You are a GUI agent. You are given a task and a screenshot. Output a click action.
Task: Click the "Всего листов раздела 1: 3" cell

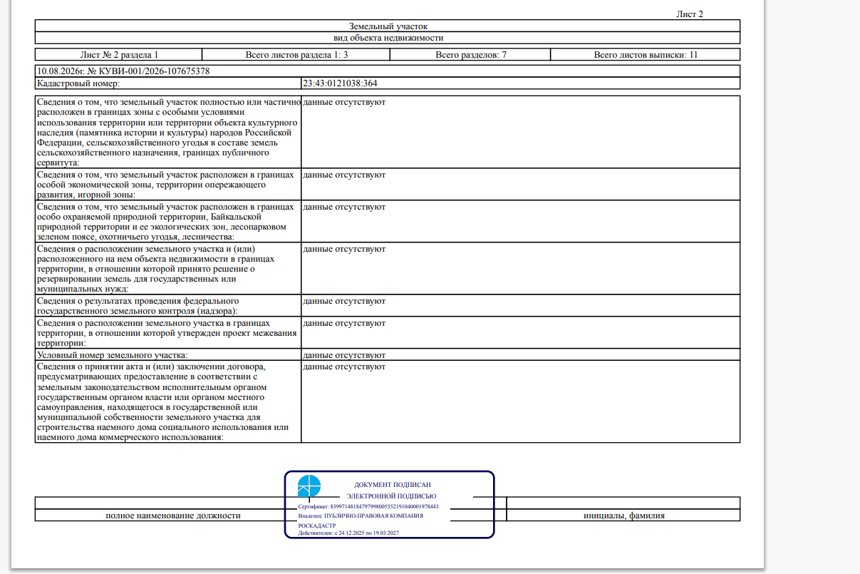pos(296,55)
